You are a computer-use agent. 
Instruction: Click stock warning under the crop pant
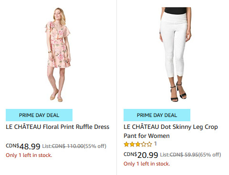click(x=147, y=164)
